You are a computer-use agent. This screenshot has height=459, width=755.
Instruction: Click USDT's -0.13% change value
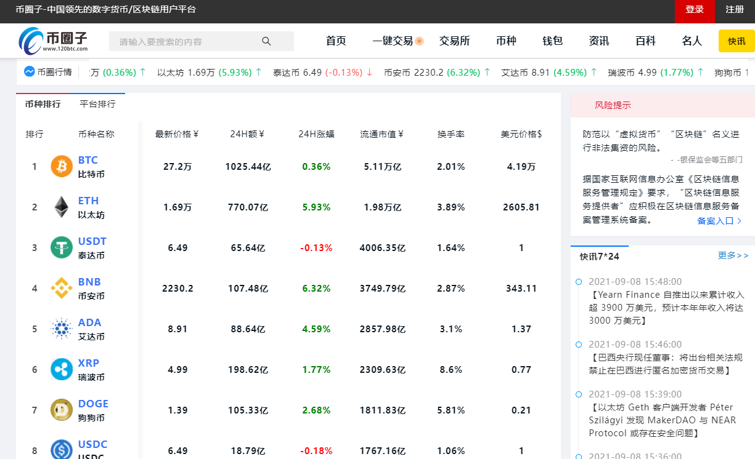(x=316, y=247)
